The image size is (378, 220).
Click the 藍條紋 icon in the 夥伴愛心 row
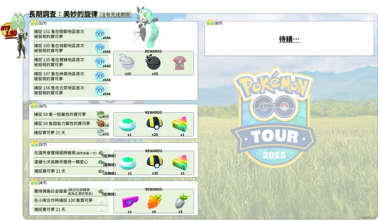101,163
